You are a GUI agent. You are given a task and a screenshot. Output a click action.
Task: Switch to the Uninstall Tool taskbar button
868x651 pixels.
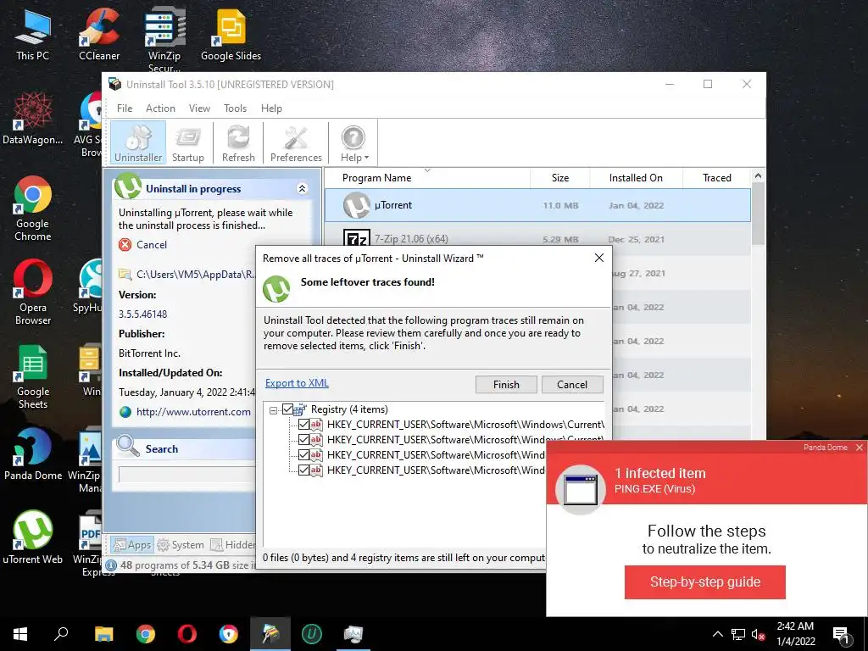coord(270,634)
